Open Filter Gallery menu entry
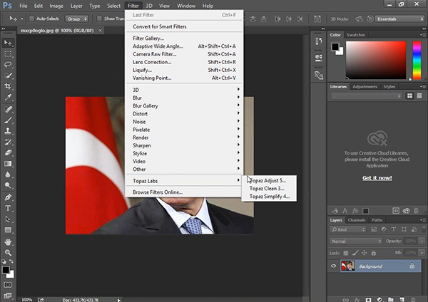Viewport: 428px width, 302px height. pos(148,38)
